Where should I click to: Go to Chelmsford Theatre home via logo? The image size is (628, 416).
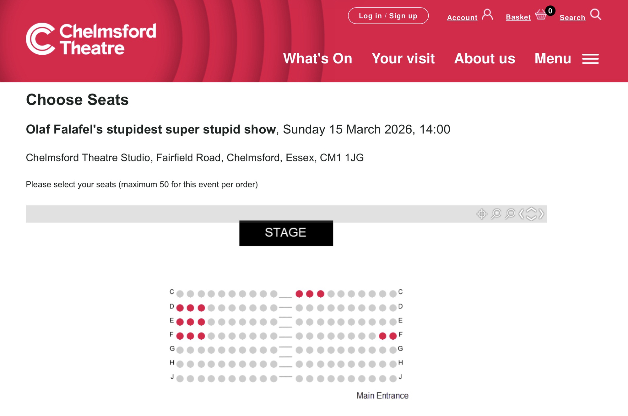pyautogui.click(x=91, y=39)
